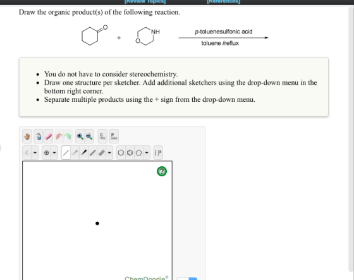Click the clear canvas spray-bottle icon
354x280 pixels.
coord(39,137)
